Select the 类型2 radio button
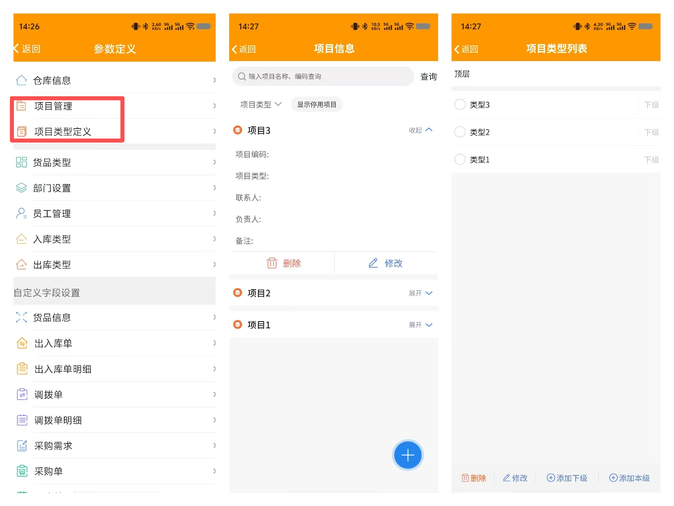This screenshot has height=506, width=674. point(460,132)
